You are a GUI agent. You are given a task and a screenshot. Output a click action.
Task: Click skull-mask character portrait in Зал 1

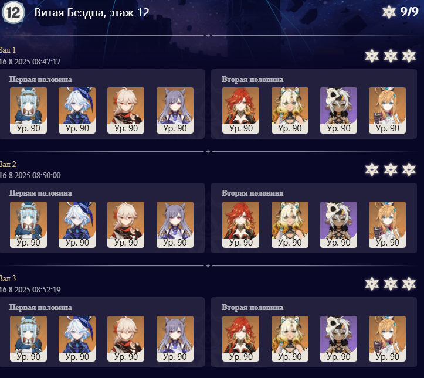click(338, 110)
